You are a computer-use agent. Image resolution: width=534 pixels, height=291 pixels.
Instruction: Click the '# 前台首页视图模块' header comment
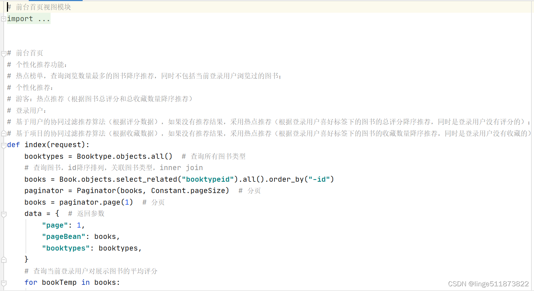[x=39, y=7]
